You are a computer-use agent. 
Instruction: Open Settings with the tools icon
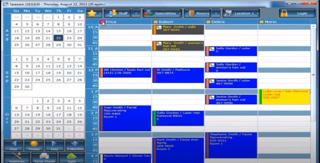click(x=17, y=157)
